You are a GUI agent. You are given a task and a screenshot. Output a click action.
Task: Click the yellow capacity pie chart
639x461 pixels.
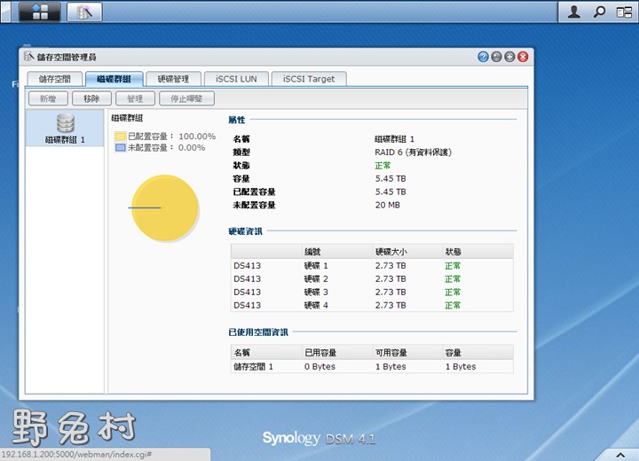pos(165,207)
